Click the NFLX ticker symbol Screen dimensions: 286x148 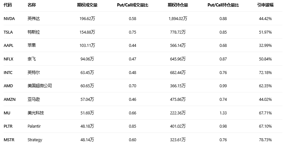(8, 59)
